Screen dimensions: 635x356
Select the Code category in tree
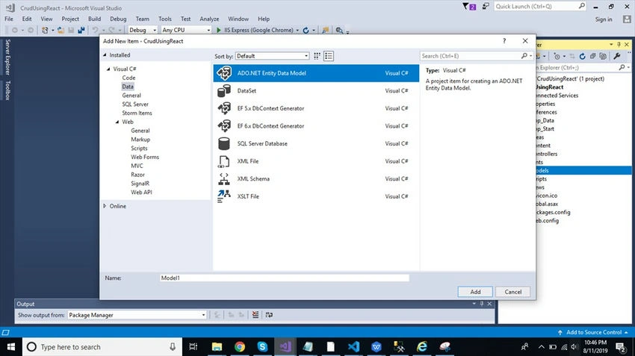coord(128,78)
